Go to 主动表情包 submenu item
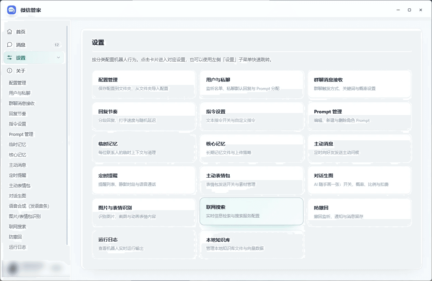 19,186
